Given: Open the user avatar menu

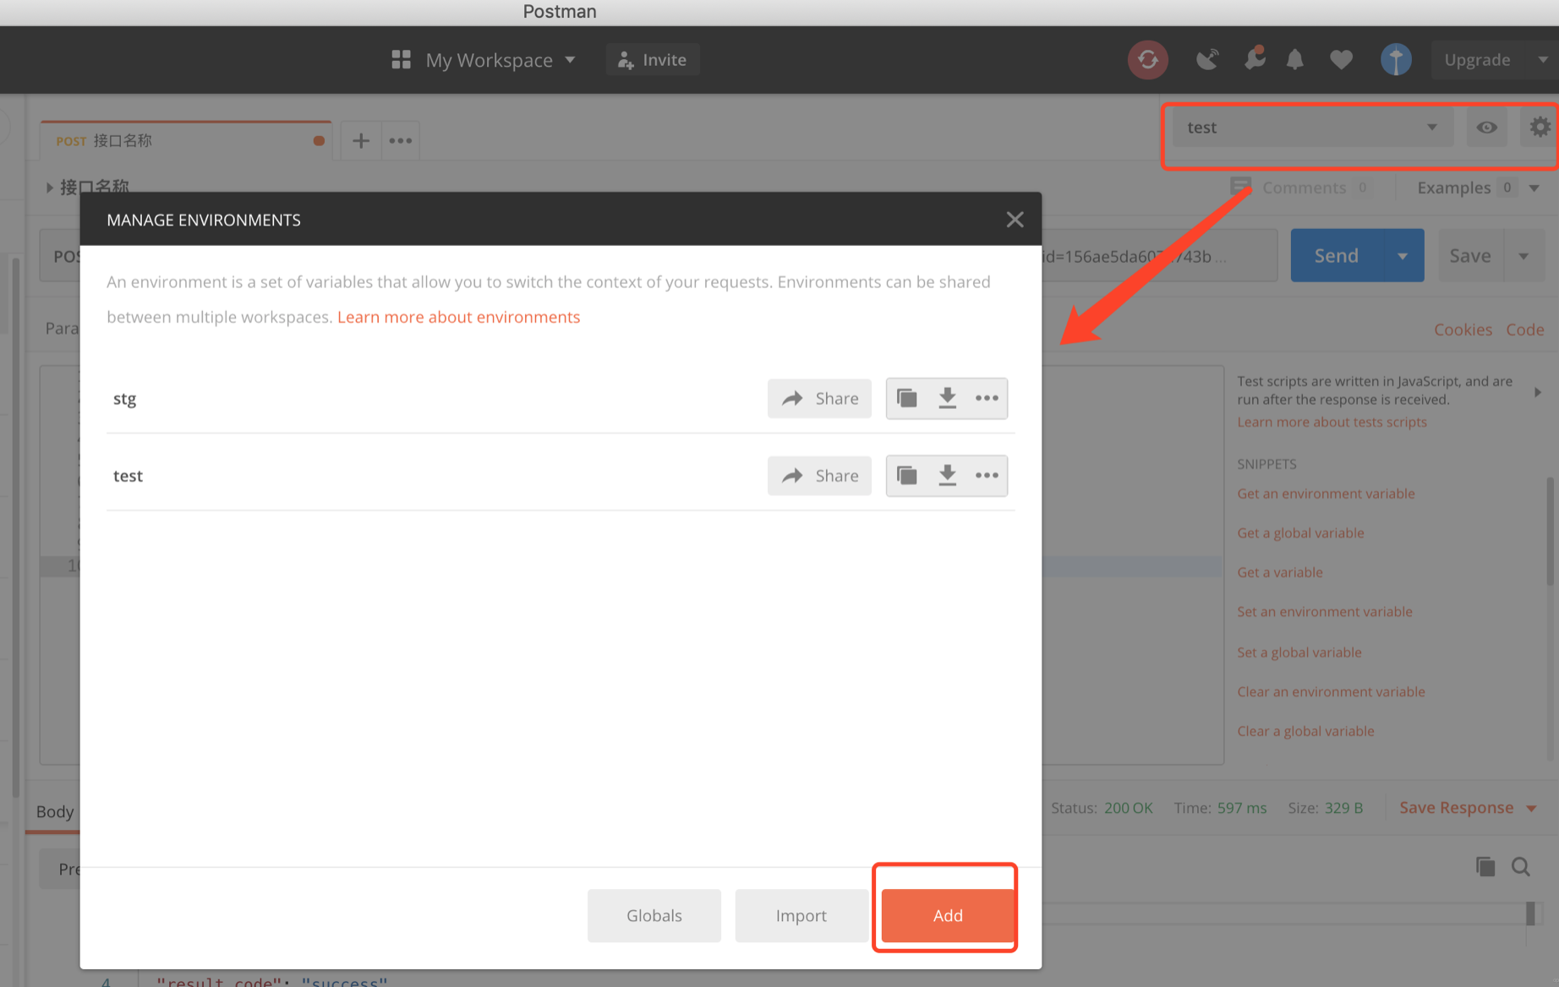Looking at the screenshot, I should pyautogui.click(x=1396, y=59).
